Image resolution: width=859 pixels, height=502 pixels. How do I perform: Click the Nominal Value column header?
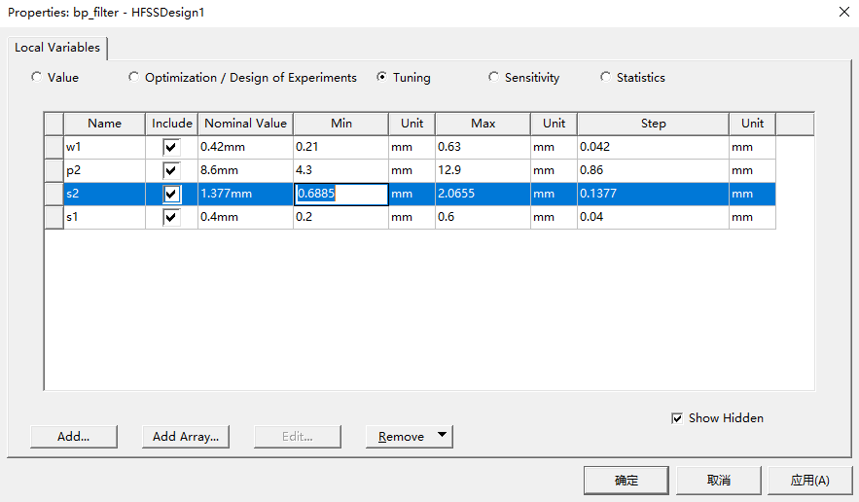point(245,124)
